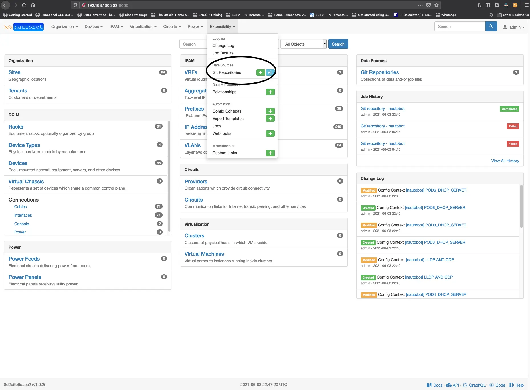Open the All Objects dropdown
Screen dimensions: 530x390
304,44
